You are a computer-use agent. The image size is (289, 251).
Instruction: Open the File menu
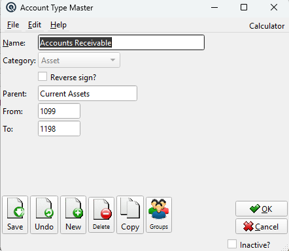coord(13,25)
